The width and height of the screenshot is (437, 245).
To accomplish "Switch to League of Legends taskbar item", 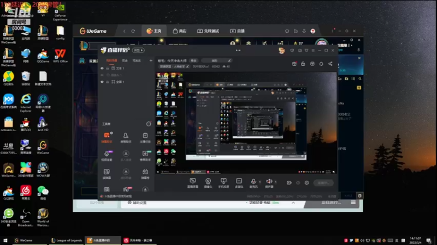I will (66, 241).
